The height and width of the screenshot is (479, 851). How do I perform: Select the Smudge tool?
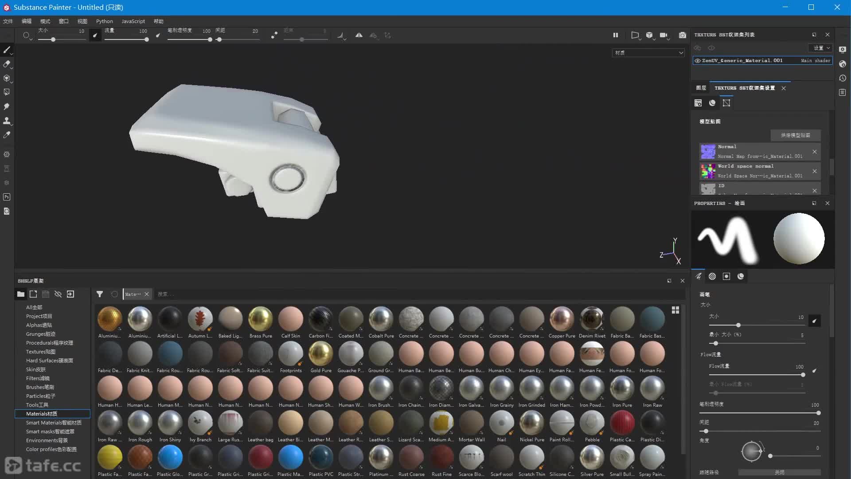tap(7, 106)
